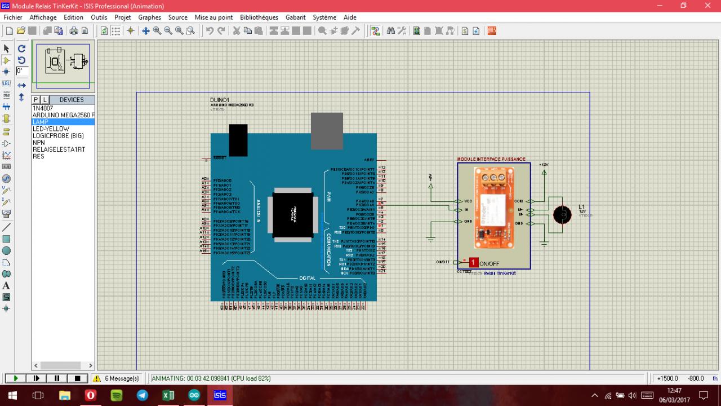Select LED-YELLOW in devices list
This screenshot has height=406, width=721.
click(51, 129)
